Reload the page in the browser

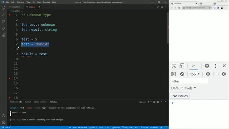179,8
